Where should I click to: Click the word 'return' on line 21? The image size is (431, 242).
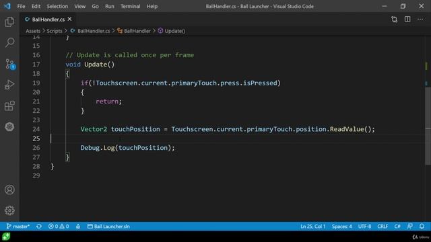point(107,102)
